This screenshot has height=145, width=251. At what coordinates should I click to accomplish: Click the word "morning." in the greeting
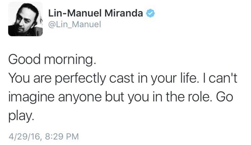[68, 60]
